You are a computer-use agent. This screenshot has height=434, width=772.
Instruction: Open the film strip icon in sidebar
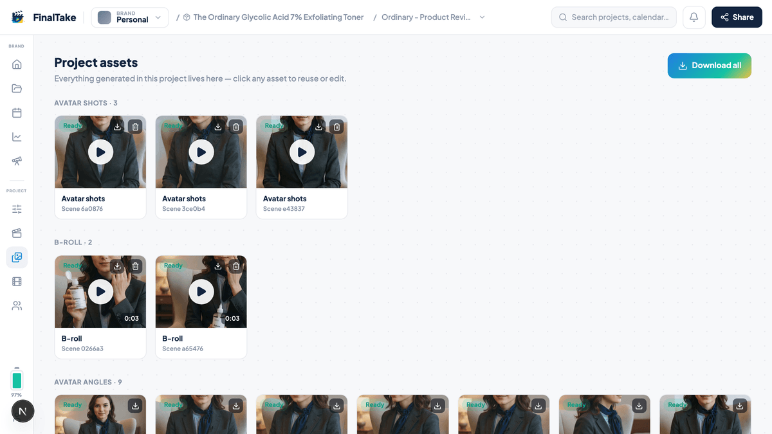[17, 282]
